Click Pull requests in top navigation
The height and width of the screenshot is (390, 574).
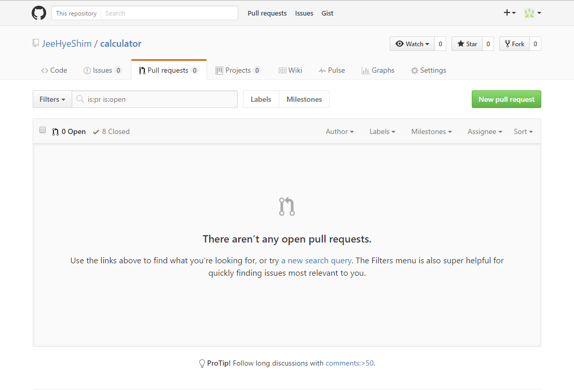[267, 13]
